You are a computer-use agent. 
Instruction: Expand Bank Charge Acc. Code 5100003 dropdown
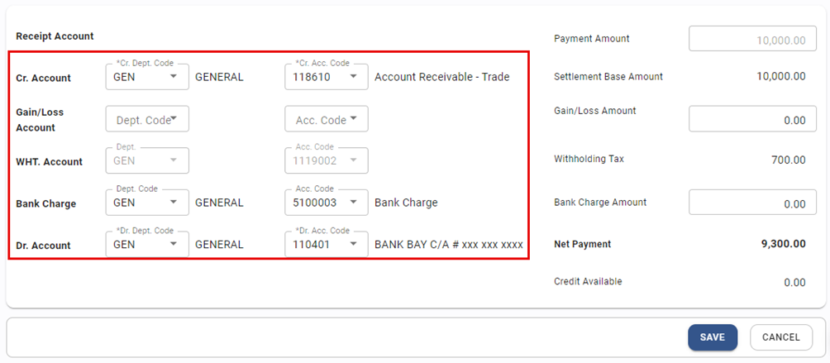click(x=353, y=203)
